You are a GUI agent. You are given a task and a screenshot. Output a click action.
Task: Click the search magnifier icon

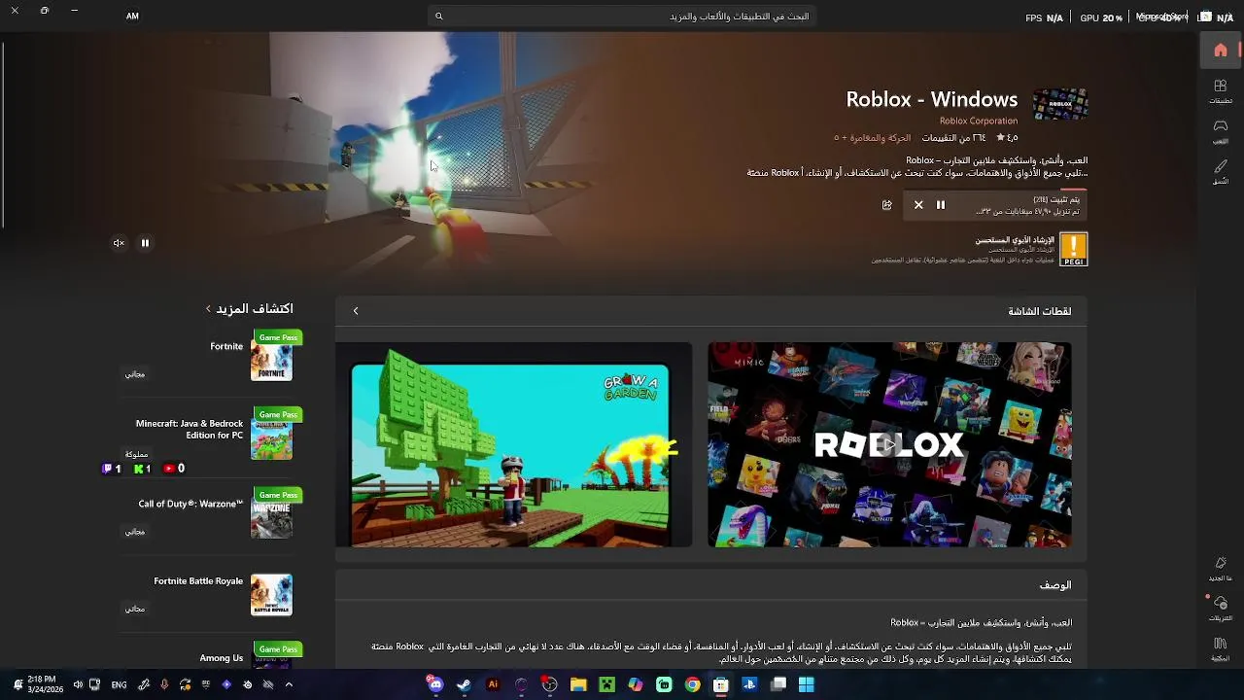coord(439,17)
